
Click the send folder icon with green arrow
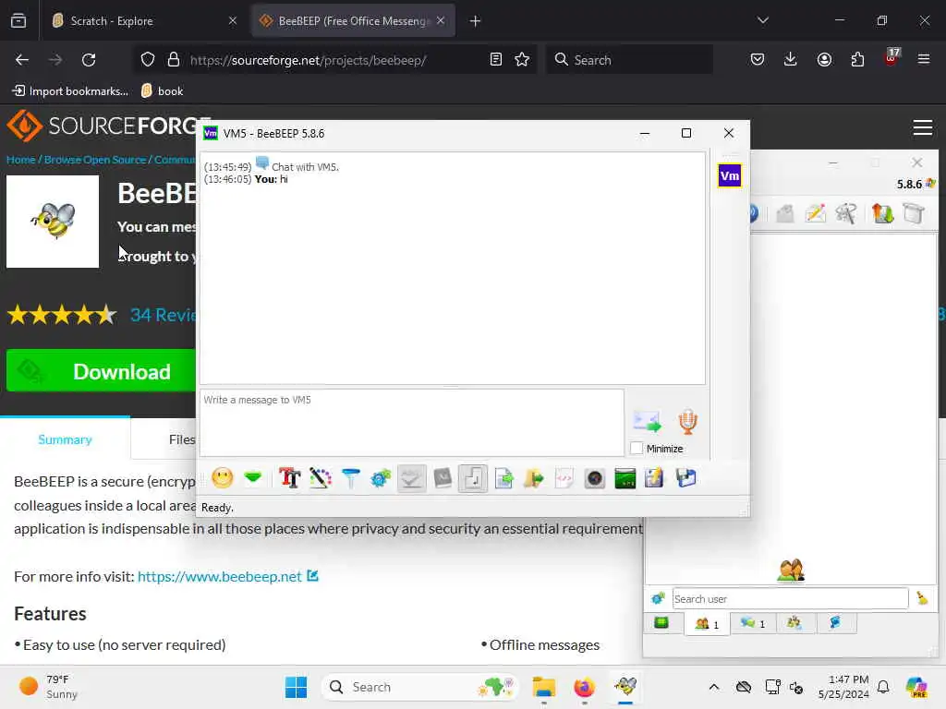pyautogui.click(x=533, y=478)
